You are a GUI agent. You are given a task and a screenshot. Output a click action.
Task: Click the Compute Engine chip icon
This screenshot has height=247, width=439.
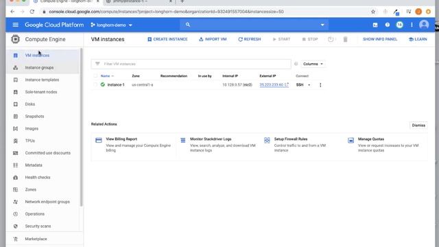pos(15,39)
